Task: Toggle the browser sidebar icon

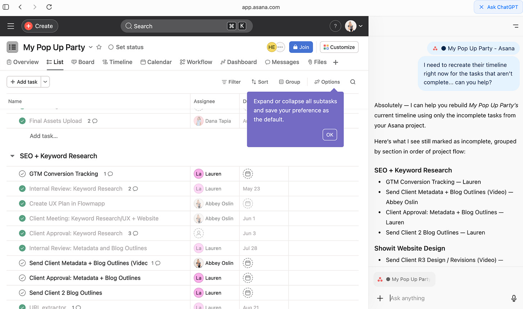Action: pos(6,7)
